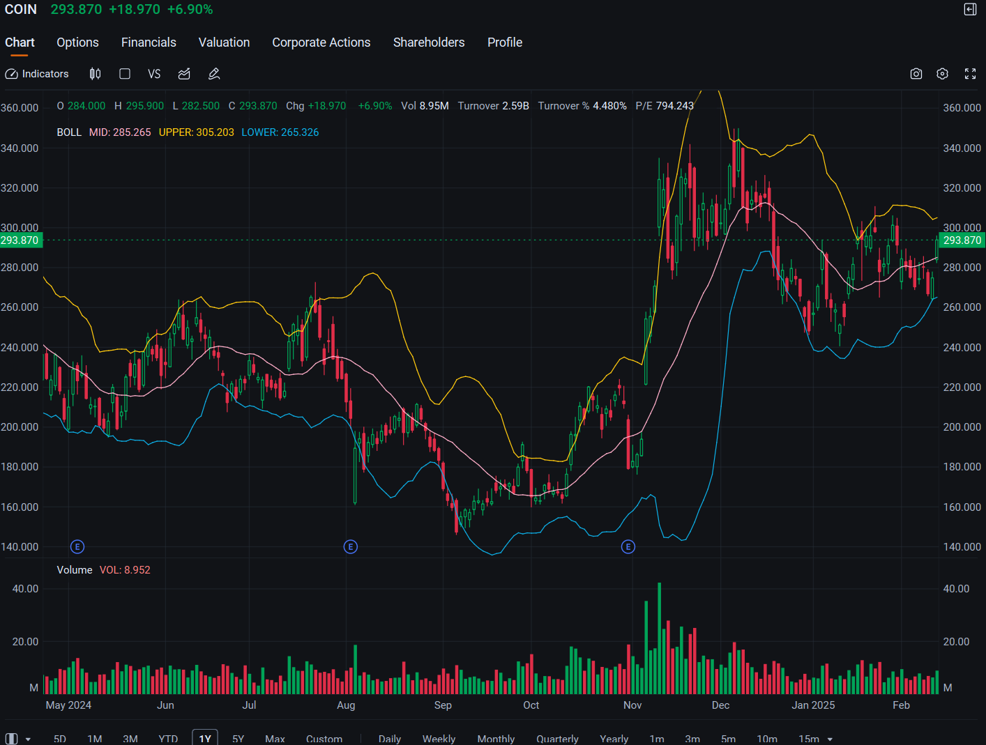Click the area chart overlay icon
Screen dimensions: 986x745
point(184,74)
